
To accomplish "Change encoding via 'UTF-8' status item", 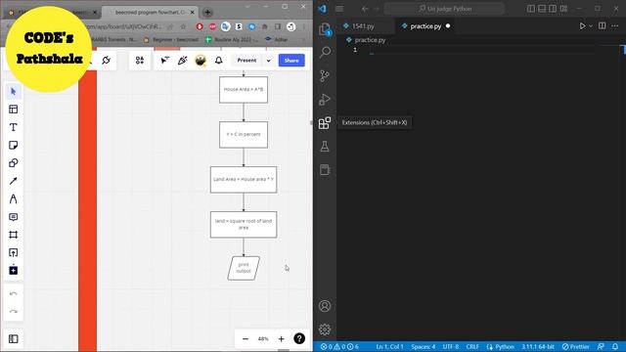I will pos(451,347).
